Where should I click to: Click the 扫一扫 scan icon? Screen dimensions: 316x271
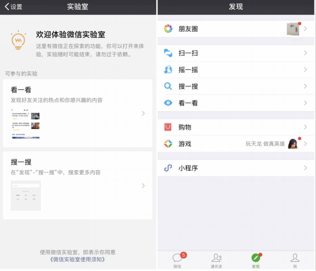(168, 53)
